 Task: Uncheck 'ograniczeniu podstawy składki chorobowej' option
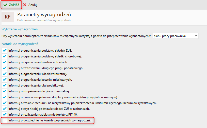pyautogui.click(x=4, y=56)
